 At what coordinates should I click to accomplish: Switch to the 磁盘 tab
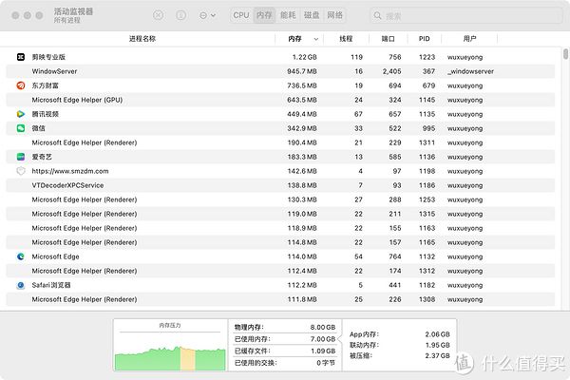312,15
